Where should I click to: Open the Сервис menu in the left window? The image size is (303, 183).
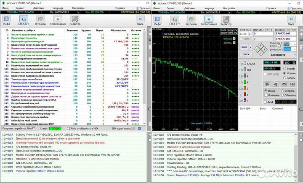[20, 8]
